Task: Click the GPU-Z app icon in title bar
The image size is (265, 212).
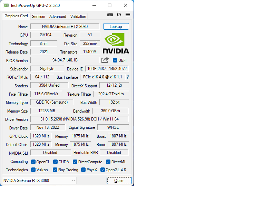Action: [6, 5]
